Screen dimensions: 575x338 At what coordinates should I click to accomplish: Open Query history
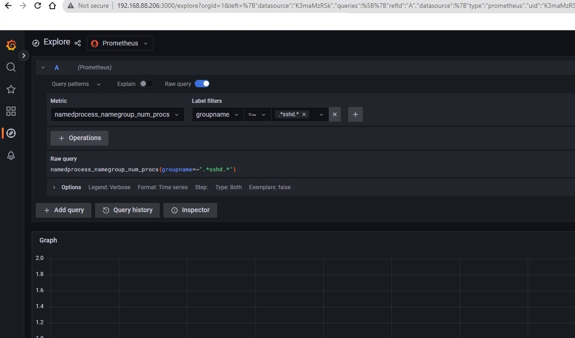127,210
